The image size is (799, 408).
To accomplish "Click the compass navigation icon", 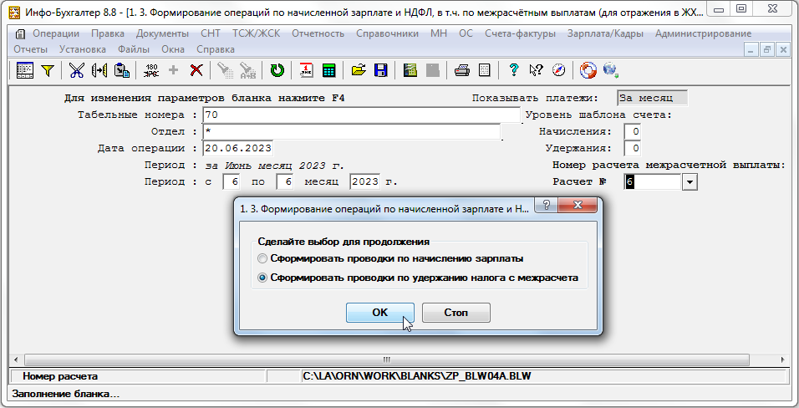I will 559,70.
